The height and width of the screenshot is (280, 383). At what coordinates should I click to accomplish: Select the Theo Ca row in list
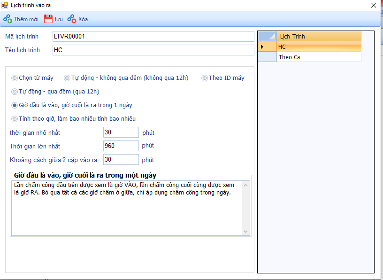(319, 57)
